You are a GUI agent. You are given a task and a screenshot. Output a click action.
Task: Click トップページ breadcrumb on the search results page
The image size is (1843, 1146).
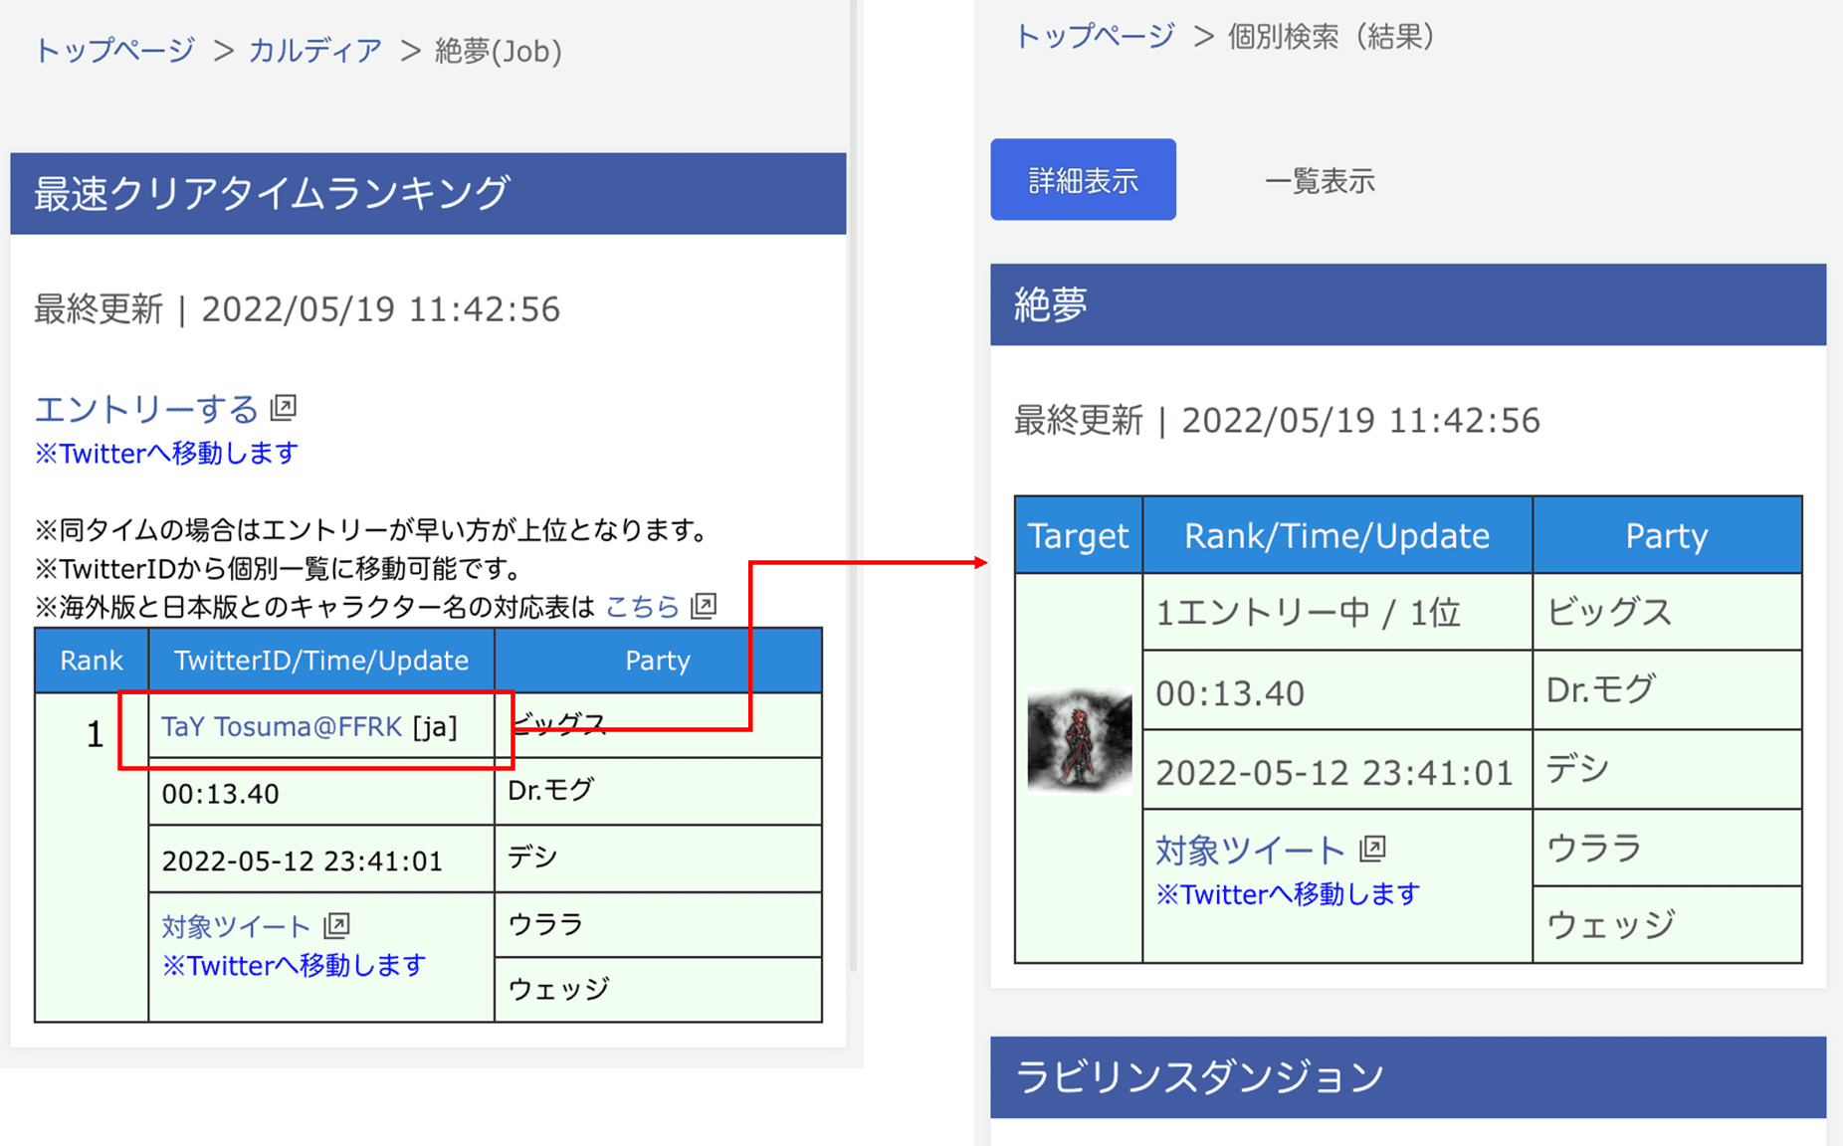point(1095,37)
